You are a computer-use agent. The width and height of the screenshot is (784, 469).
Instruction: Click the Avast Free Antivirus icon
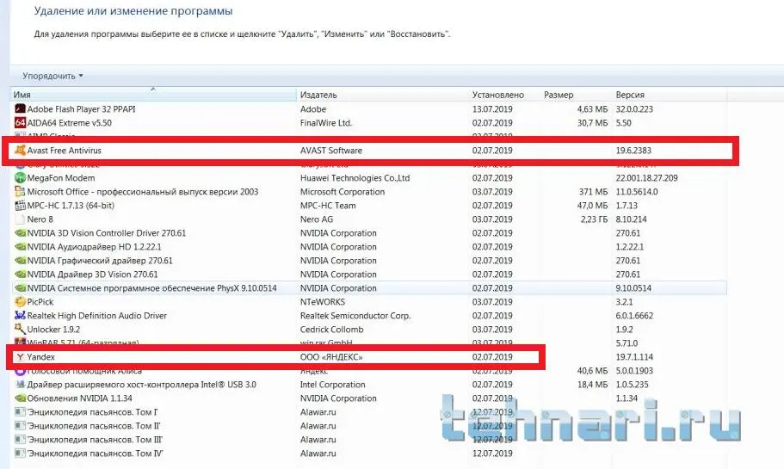pyautogui.click(x=20, y=150)
